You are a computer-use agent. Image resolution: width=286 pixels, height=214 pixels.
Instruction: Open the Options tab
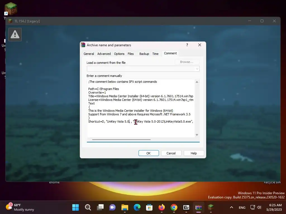point(119,54)
